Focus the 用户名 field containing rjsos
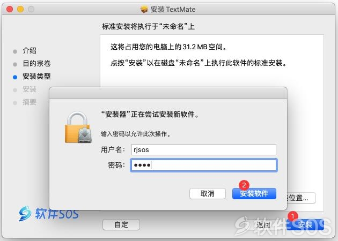 click(204, 150)
